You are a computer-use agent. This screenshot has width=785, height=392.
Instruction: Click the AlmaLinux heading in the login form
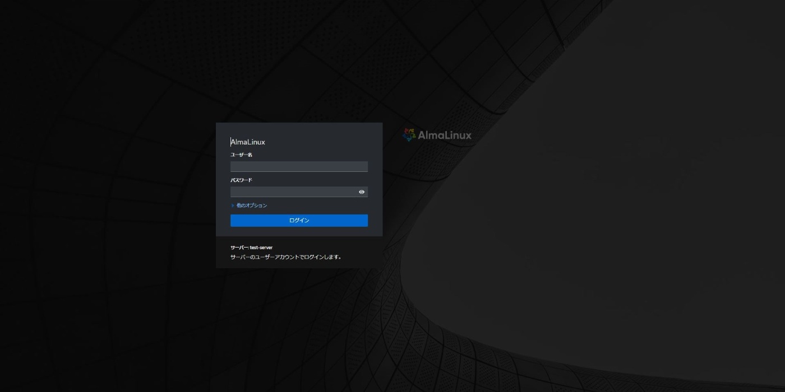[248, 142]
